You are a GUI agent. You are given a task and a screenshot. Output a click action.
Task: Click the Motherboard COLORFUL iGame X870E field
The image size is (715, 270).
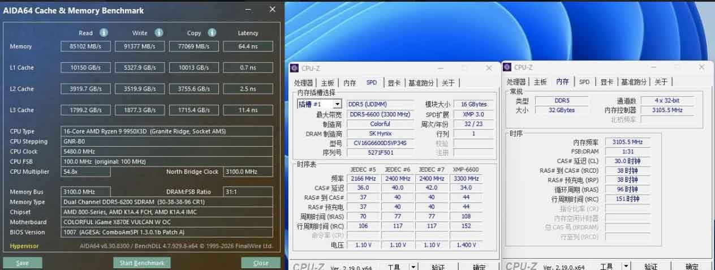pyautogui.click(x=167, y=222)
